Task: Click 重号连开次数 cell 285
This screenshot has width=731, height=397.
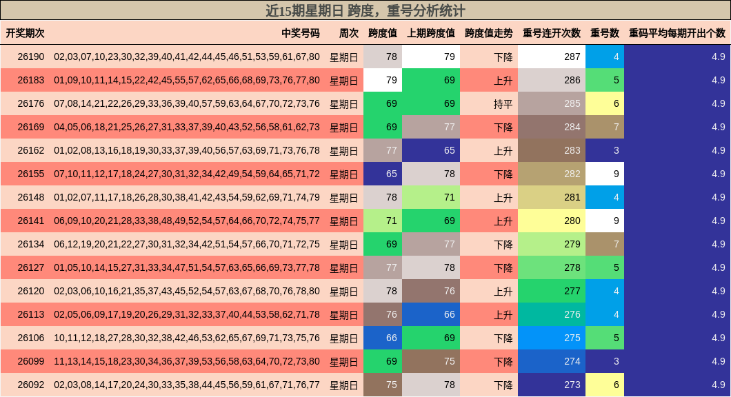Action: [552, 103]
